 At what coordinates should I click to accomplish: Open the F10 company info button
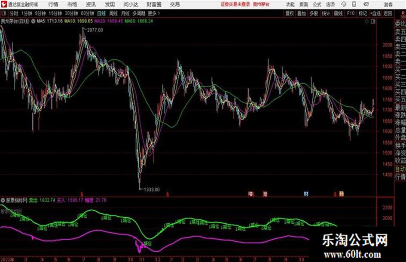pos(351,13)
